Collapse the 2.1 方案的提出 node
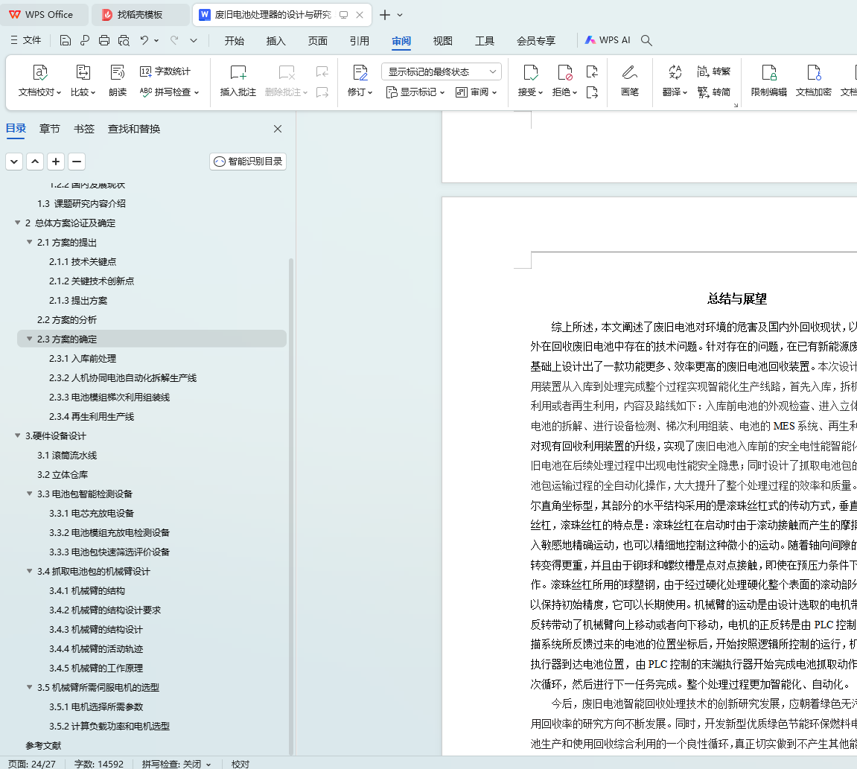The height and width of the screenshot is (769, 857). point(30,242)
